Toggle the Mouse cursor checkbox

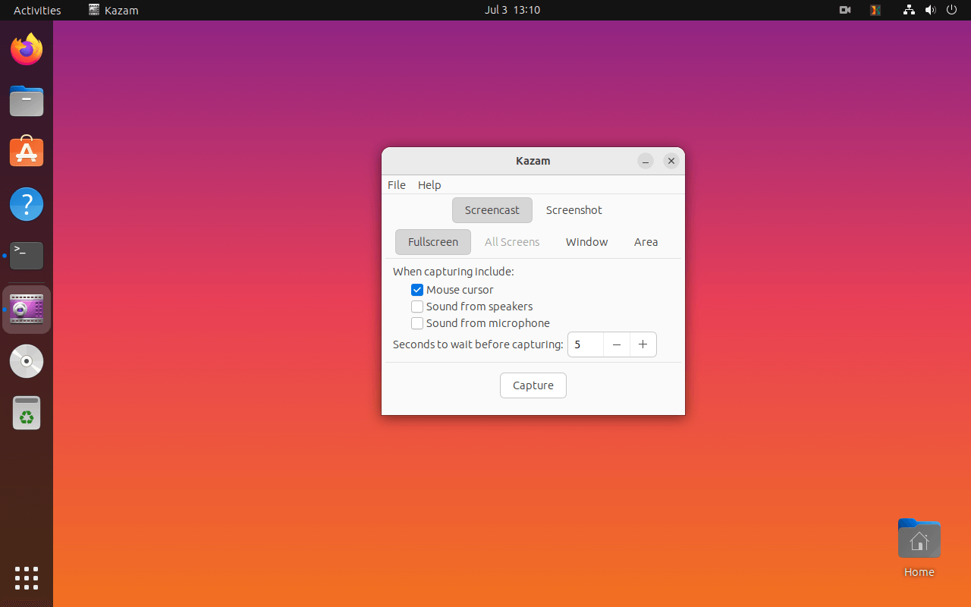pos(417,290)
